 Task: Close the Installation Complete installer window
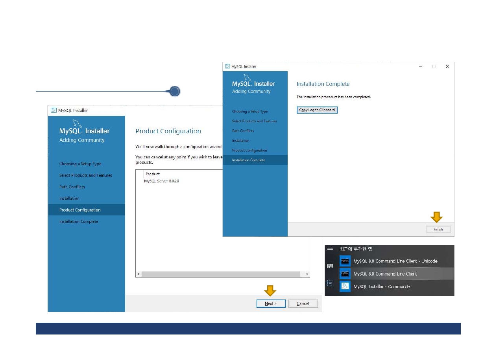click(447, 66)
